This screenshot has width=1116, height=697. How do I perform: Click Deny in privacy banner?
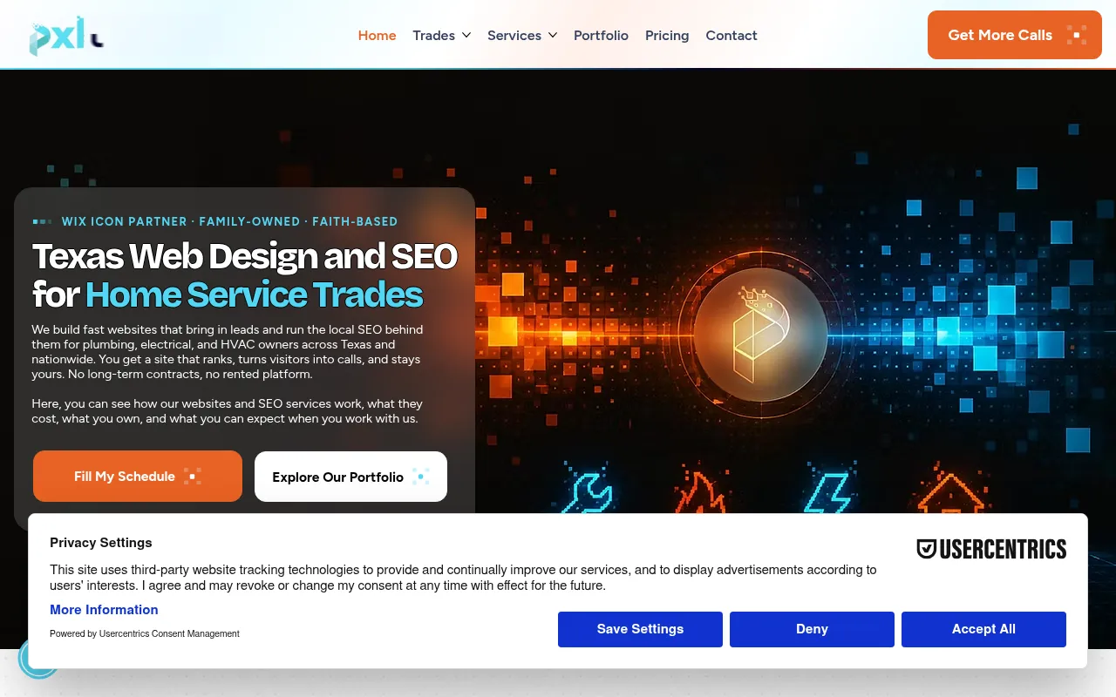point(812,629)
